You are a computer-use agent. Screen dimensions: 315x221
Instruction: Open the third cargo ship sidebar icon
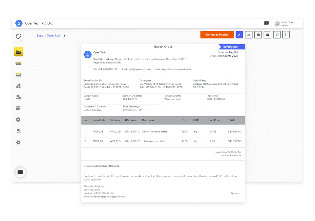pos(18,75)
